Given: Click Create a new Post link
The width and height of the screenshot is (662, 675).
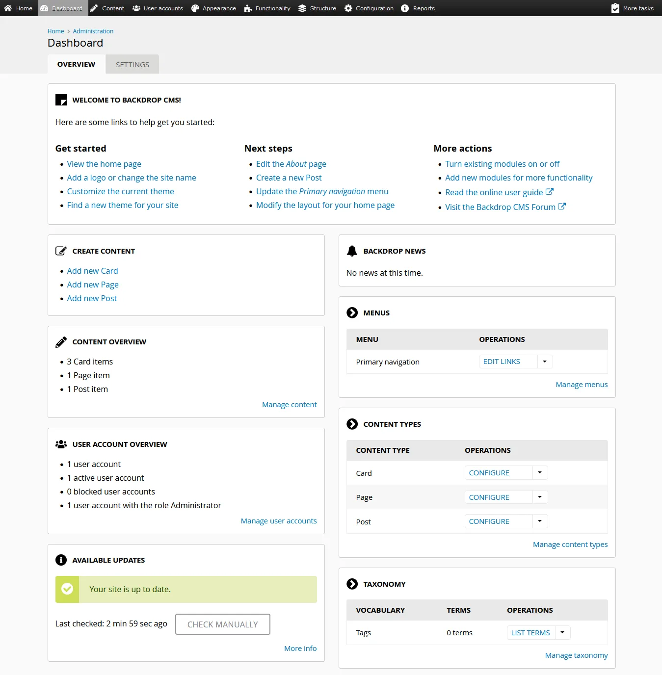Looking at the screenshot, I should click(x=289, y=178).
